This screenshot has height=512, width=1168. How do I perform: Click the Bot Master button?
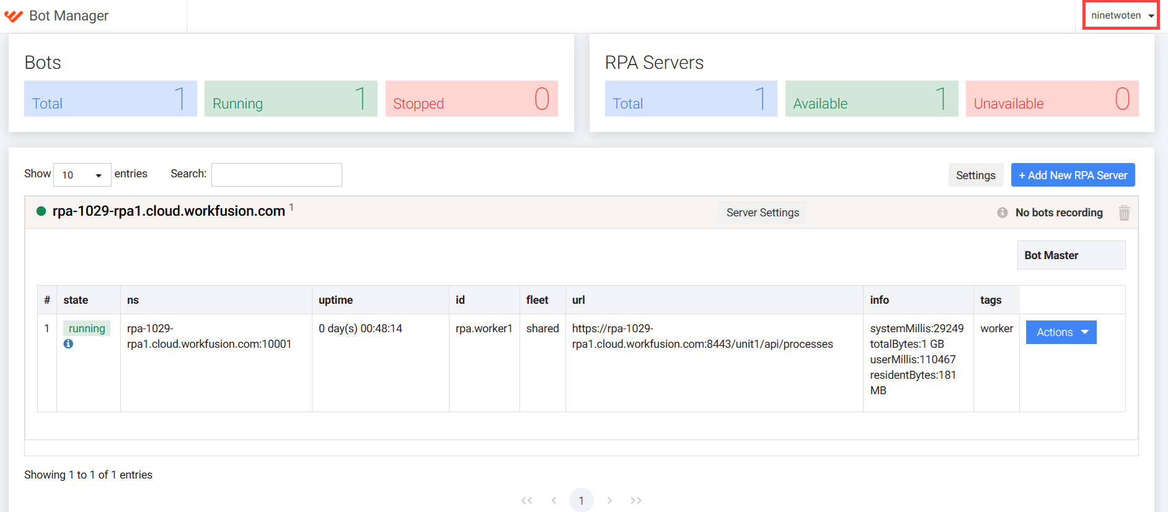point(1071,255)
